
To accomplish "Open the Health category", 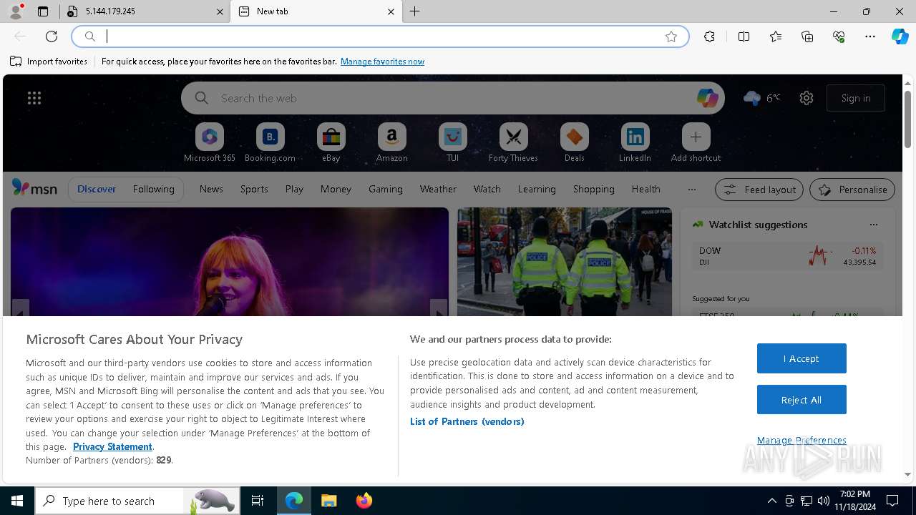I will point(646,189).
